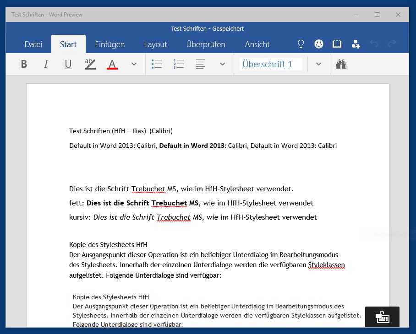Switch to reading view book icon
416x334 pixels.
click(x=337, y=44)
